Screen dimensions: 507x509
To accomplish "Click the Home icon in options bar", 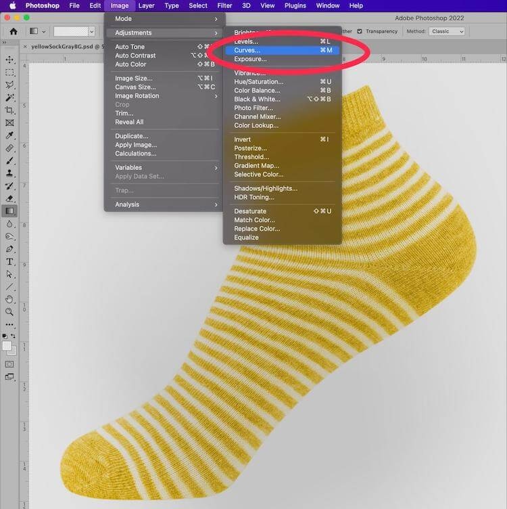I will click(x=13, y=31).
